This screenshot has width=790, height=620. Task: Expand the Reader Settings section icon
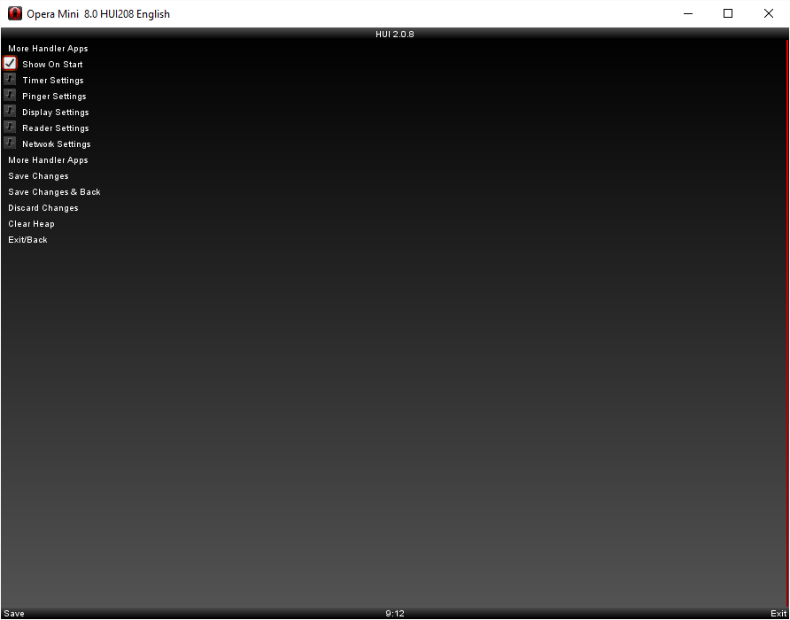(10, 127)
